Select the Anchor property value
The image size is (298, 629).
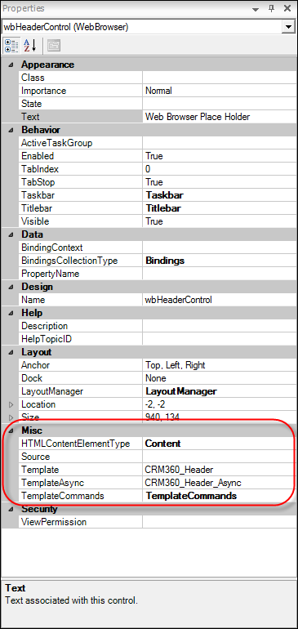(x=219, y=365)
